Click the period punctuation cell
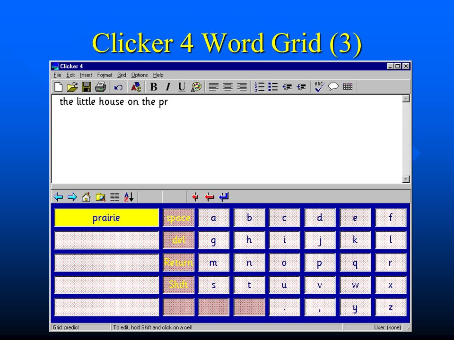This screenshot has width=454, height=340. tap(284, 307)
